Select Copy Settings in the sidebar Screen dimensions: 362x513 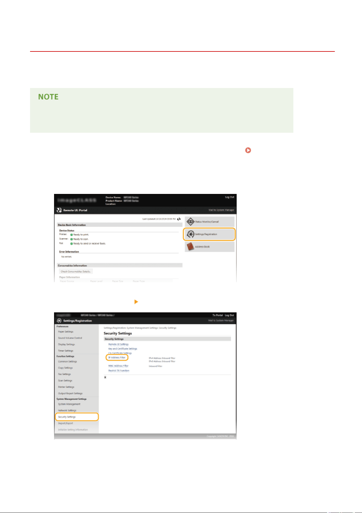point(65,368)
